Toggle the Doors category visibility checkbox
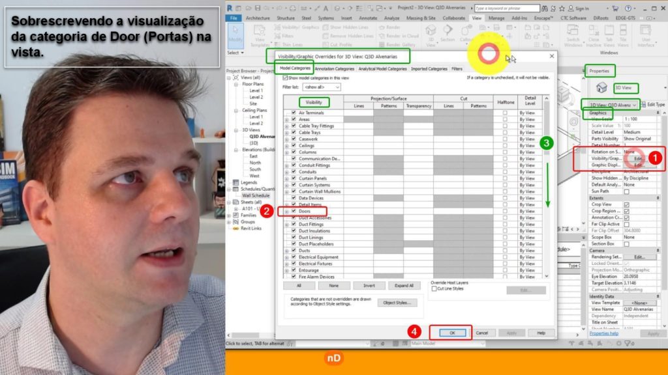Screen dimensions: 668x375 pos(294,212)
